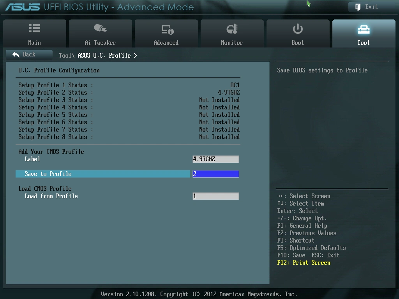
Task: Click the breadcrumb chevron after O.C. Profile
Action: (x=135, y=55)
